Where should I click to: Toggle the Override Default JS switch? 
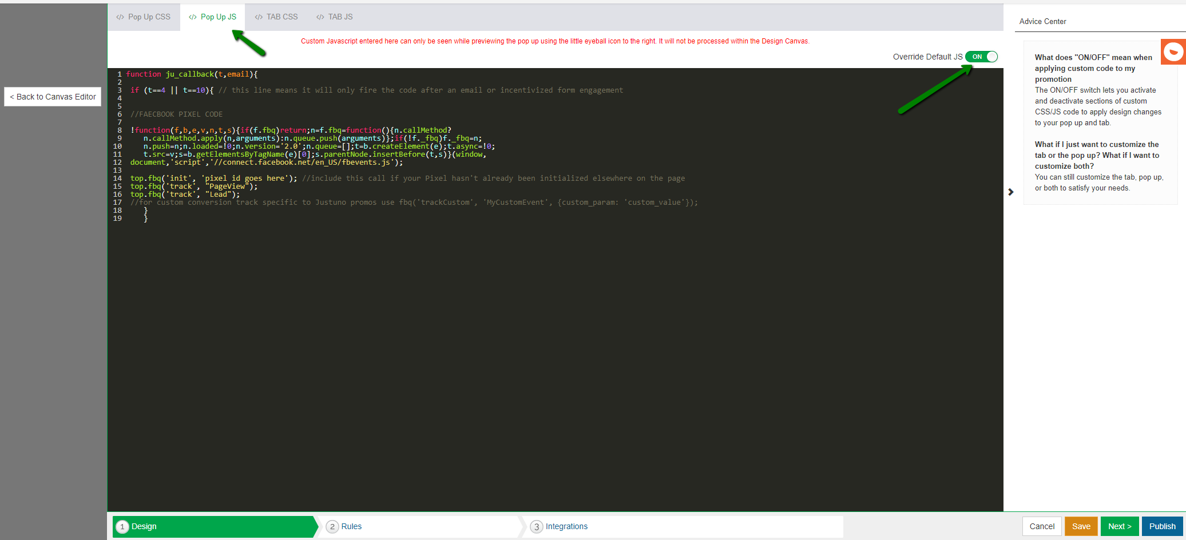coord(981,57)
